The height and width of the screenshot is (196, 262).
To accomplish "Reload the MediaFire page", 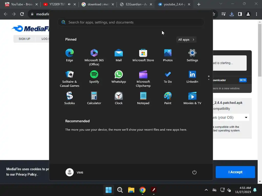I will point(22,14).
